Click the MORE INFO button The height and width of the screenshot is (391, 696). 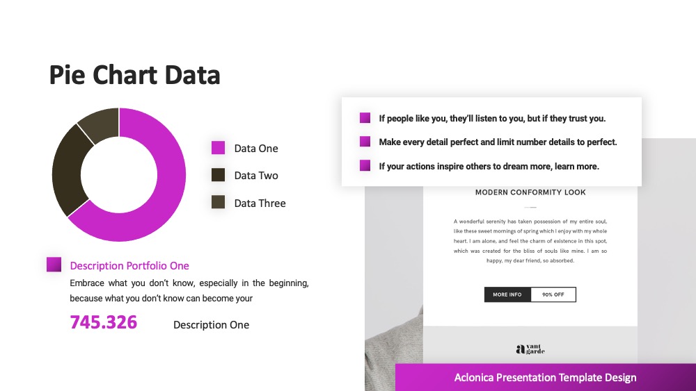pos(507,294)
